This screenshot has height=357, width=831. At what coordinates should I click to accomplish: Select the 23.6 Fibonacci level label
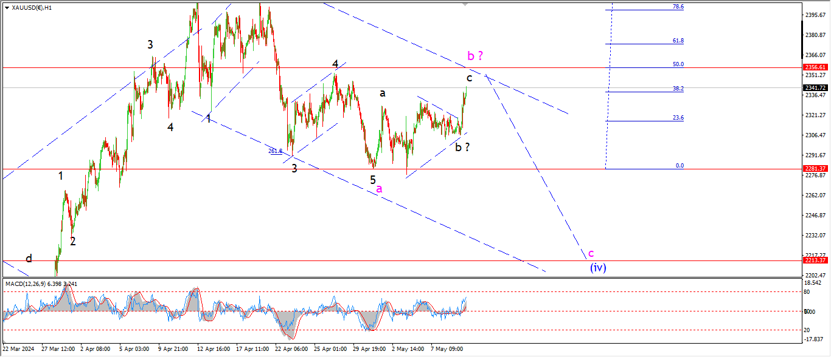click(x=678, y=118)
